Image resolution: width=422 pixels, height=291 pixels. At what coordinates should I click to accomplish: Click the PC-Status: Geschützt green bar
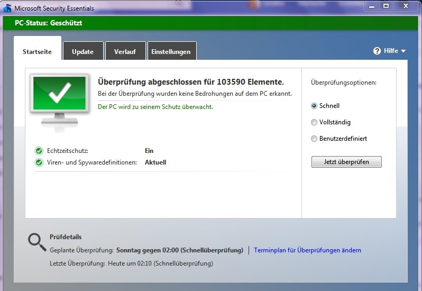tap(210, 23)
